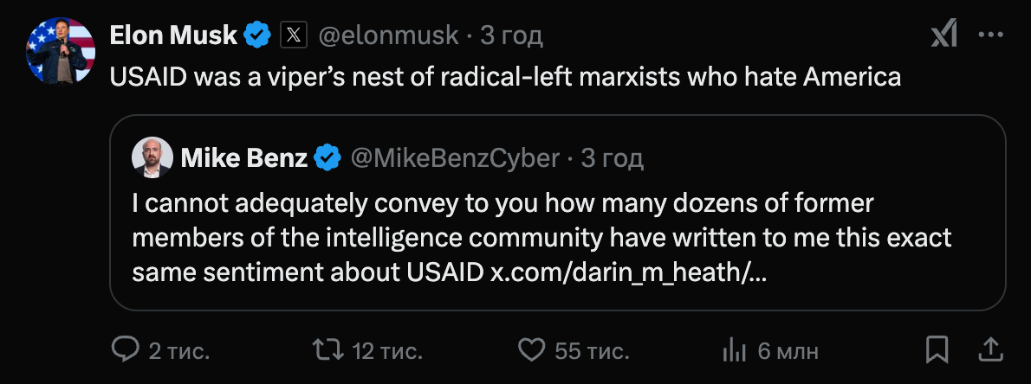Click Elon Musk's blue verified badge
This screenshot has height=384, width=1031.
256,35
